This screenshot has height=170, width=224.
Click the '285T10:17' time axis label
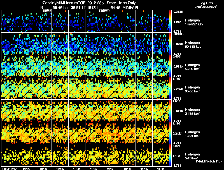point(10,169)
